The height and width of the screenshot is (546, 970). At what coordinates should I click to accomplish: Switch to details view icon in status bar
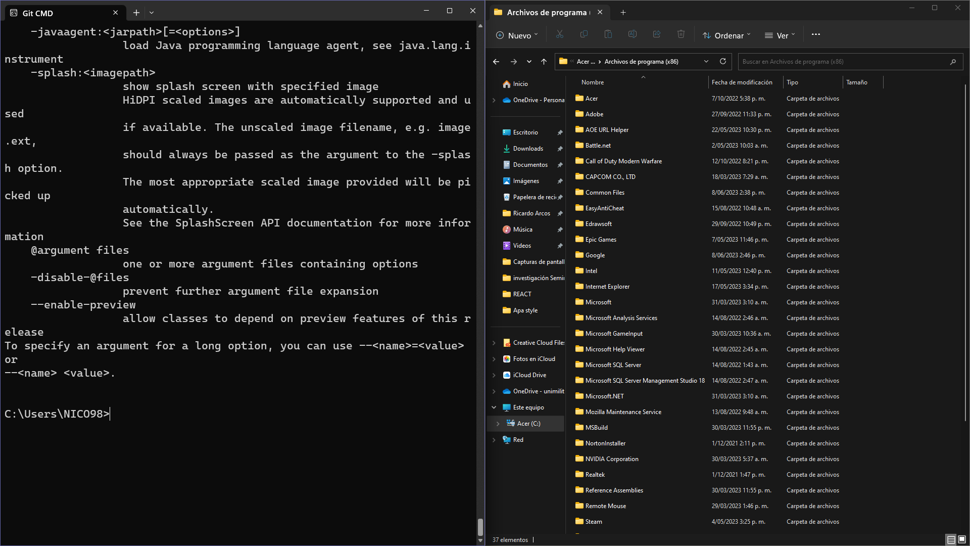[951, 540]
